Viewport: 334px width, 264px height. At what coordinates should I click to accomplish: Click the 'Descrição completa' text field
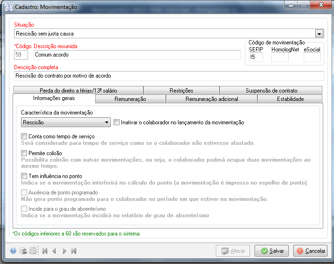click(169, 76)
